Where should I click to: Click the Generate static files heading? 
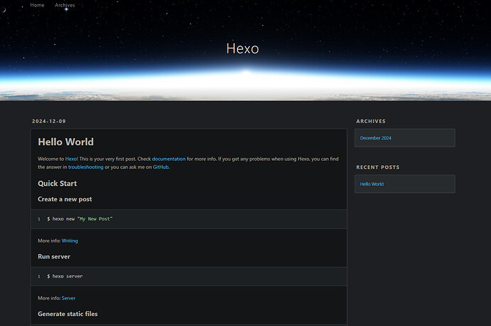[x=68, y=313]
